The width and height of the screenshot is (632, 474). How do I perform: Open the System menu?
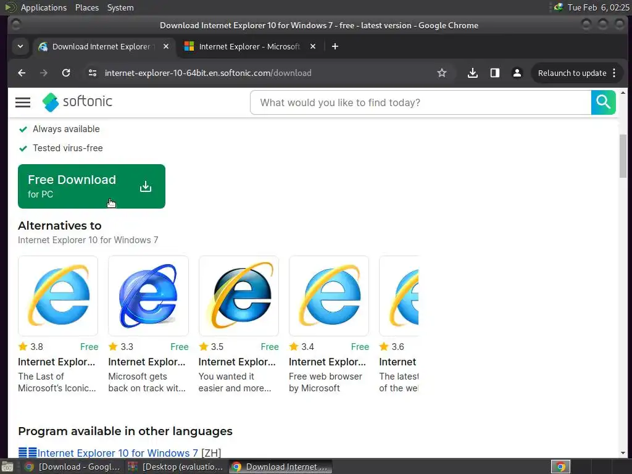[120, 7]
